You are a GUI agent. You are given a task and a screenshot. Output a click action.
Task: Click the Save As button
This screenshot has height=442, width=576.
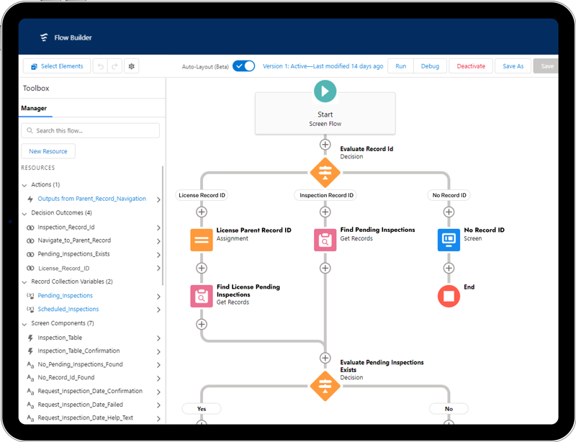(x=513, y=66)
